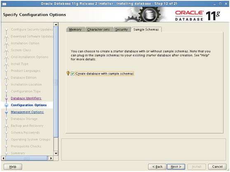
Task: Click the step list scroll down arrow
Action: coord(56,153)
